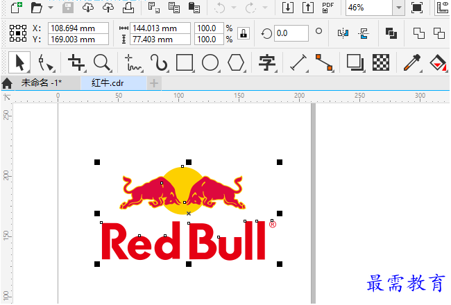
Task: Click the Import icon
Action: pos(288,8)
